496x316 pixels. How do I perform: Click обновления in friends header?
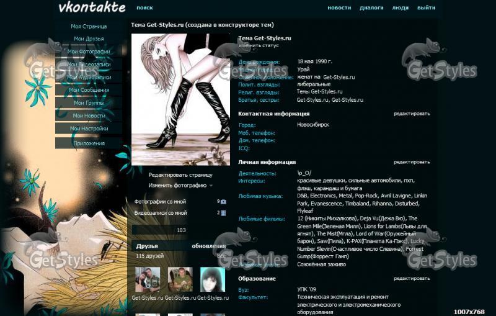(208, 246)
